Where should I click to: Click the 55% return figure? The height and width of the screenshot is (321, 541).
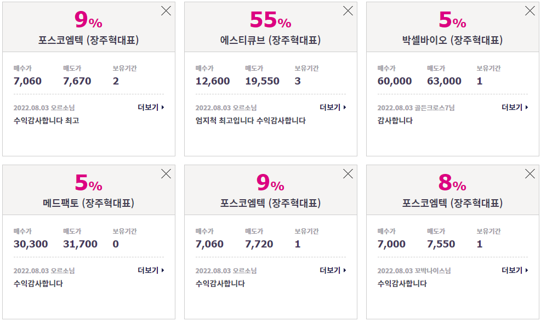tap(271, 20)
